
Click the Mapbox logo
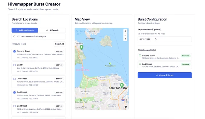click(82, 107)
